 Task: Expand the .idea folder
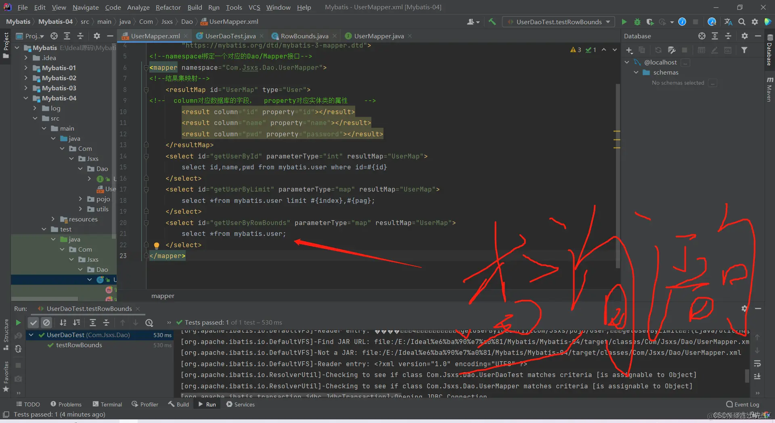tap(26, 58)
